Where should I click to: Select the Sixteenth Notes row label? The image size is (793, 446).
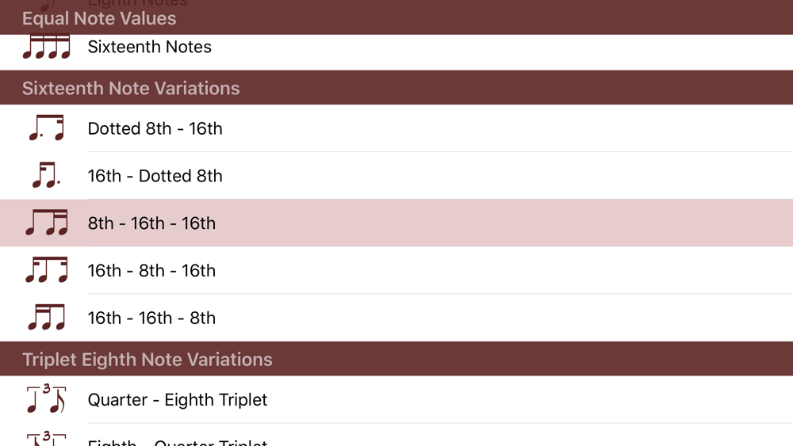point(150,47)
